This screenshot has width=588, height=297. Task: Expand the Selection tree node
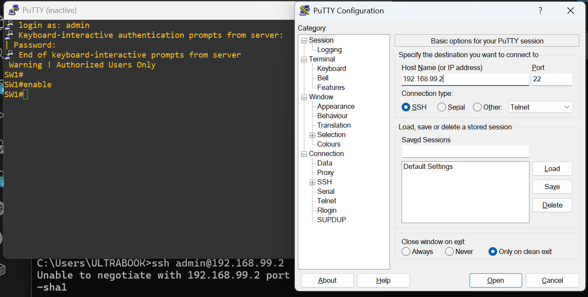coord(313,135)
